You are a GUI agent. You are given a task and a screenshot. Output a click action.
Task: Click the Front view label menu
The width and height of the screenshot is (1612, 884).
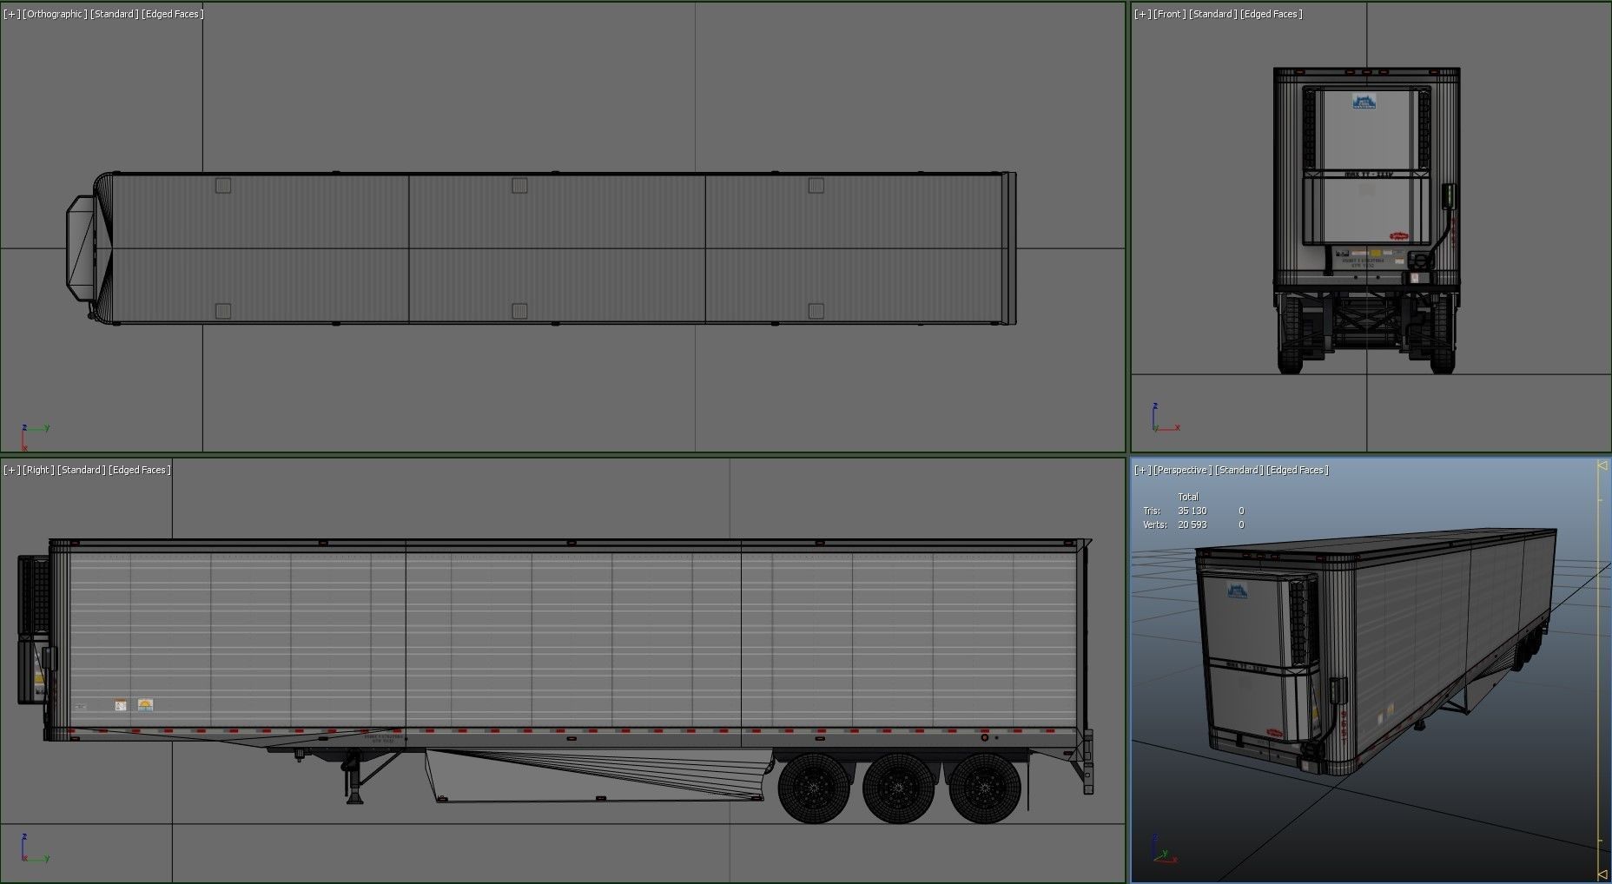click(x=1169, y=14)
